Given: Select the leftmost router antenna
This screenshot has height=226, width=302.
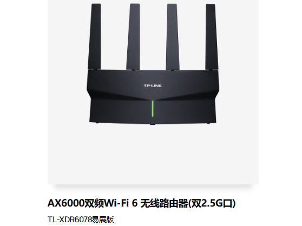Looking at the screenshot, I should (94, 37).
